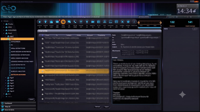
Task: Select device BARRASCOSA 50766751304
Action: pos(20,55)
